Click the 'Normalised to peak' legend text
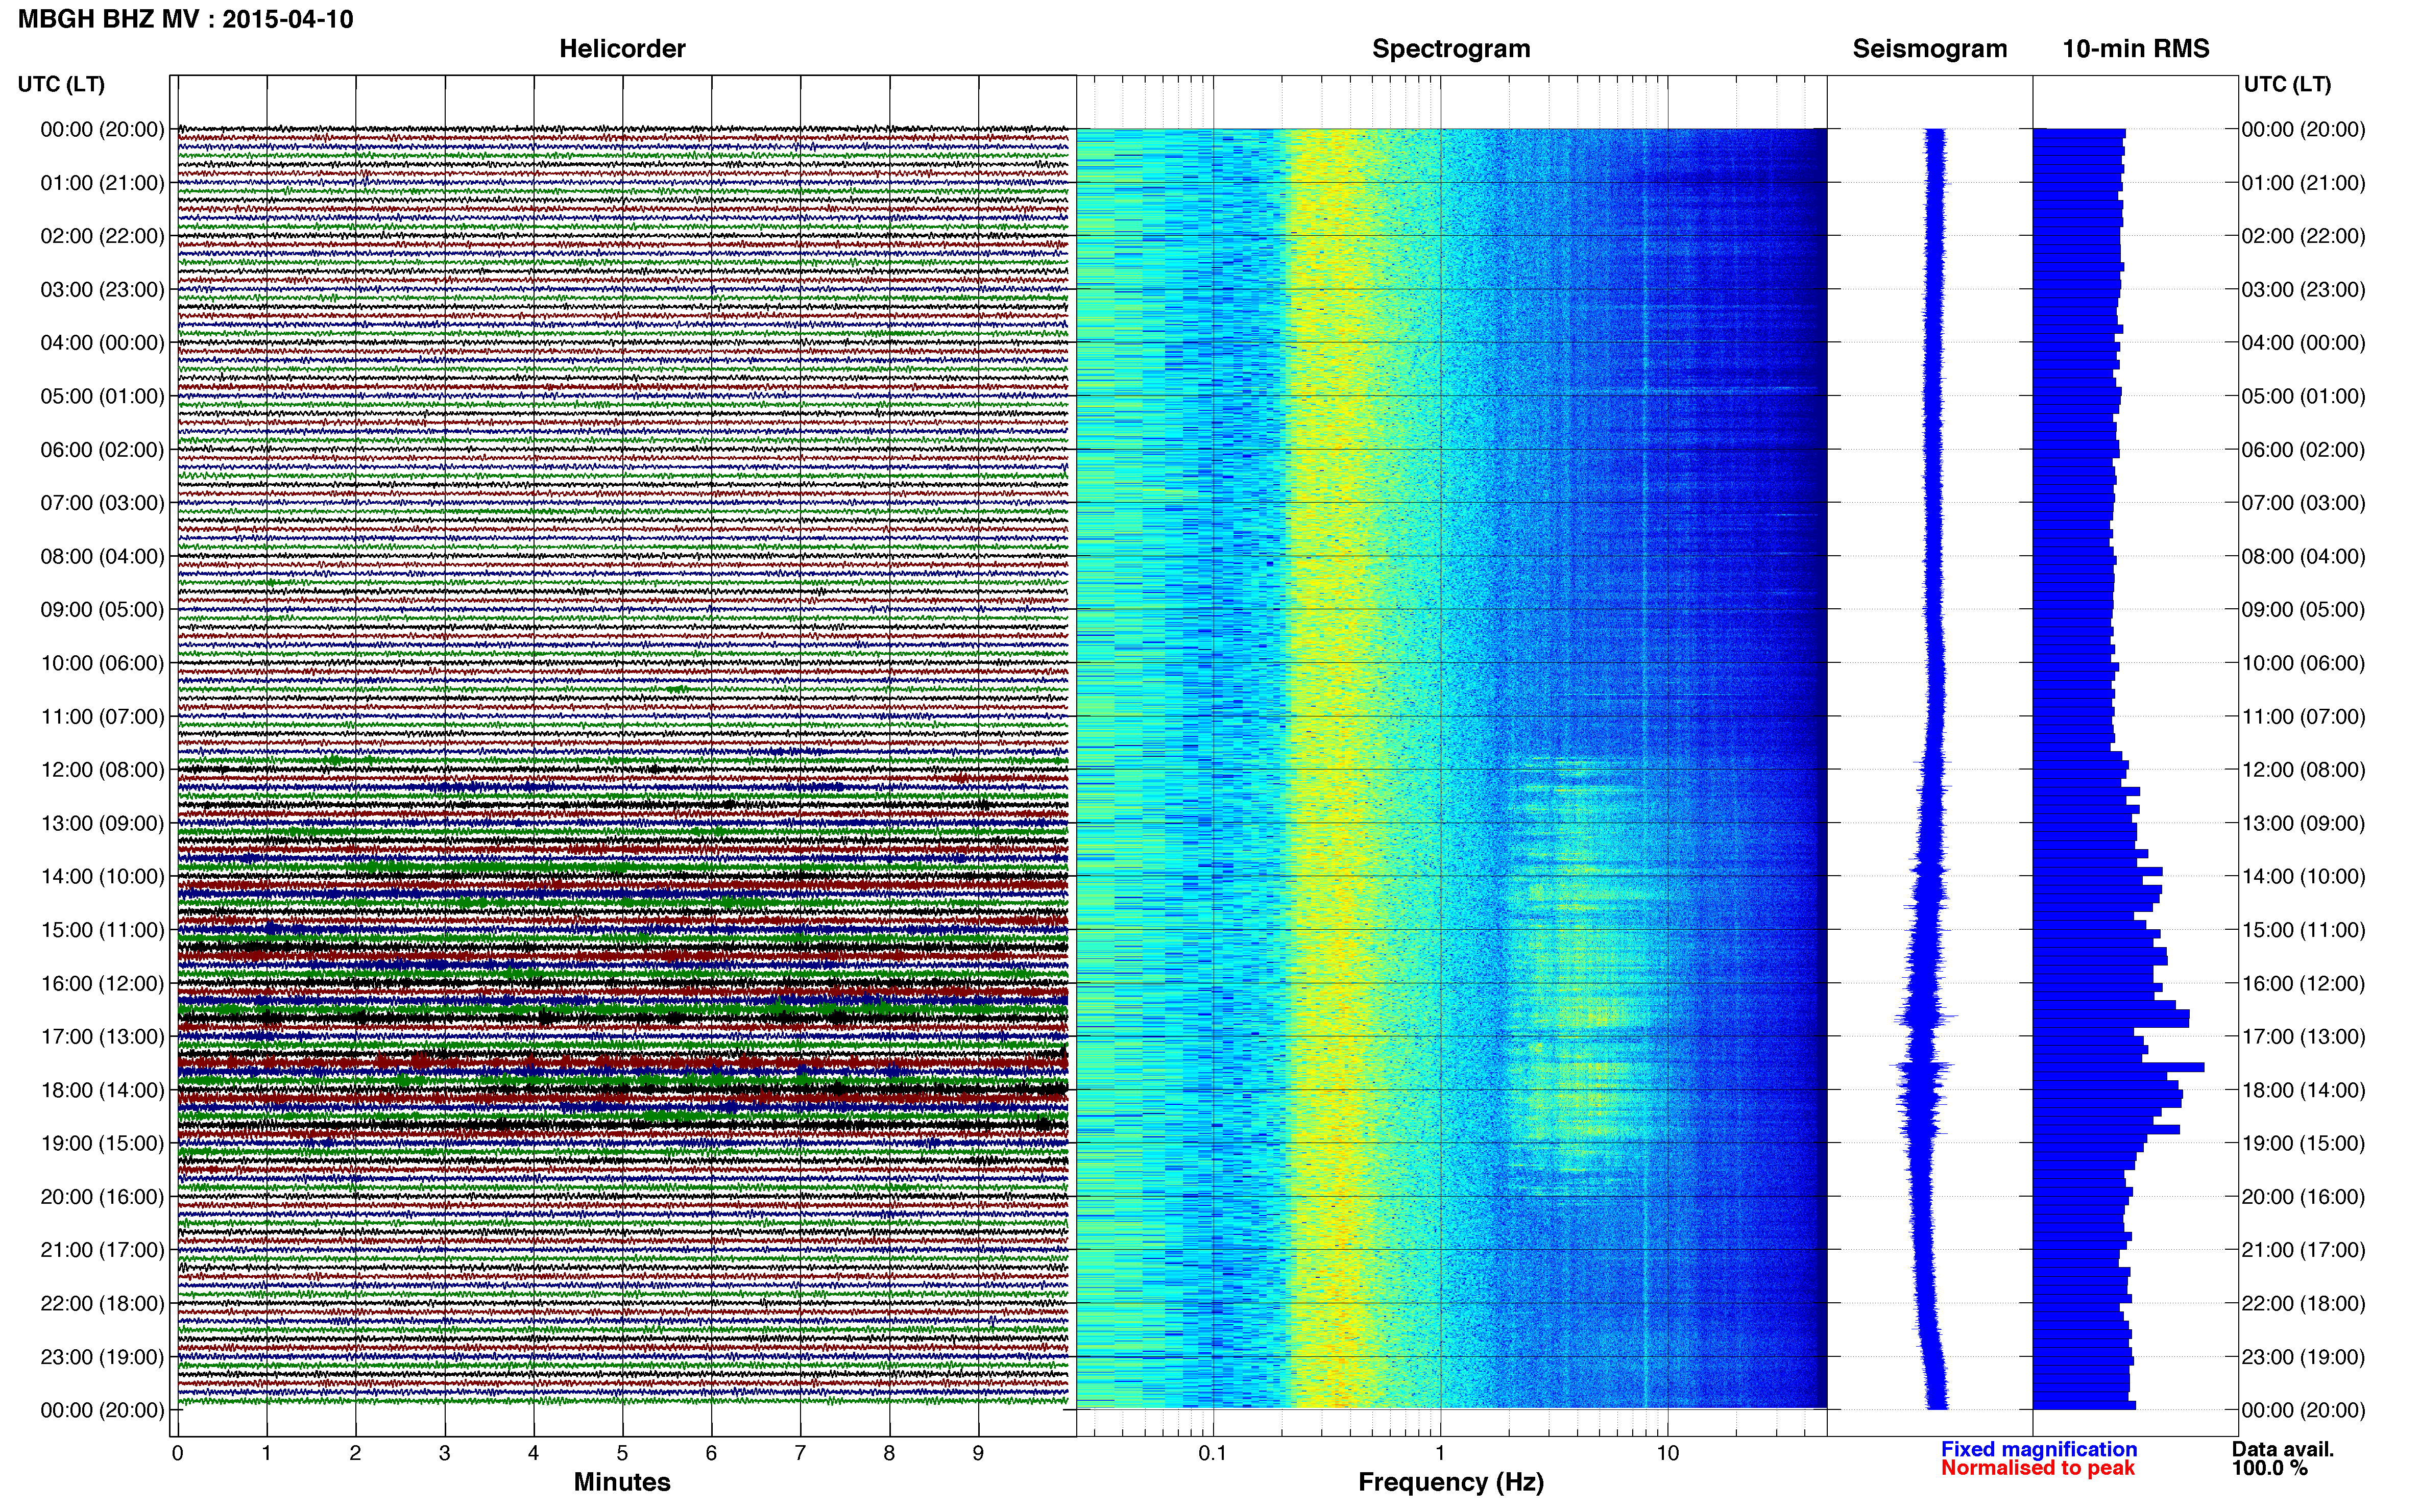This screenshot has width=2420, height=1512. click(2038, 1468)
